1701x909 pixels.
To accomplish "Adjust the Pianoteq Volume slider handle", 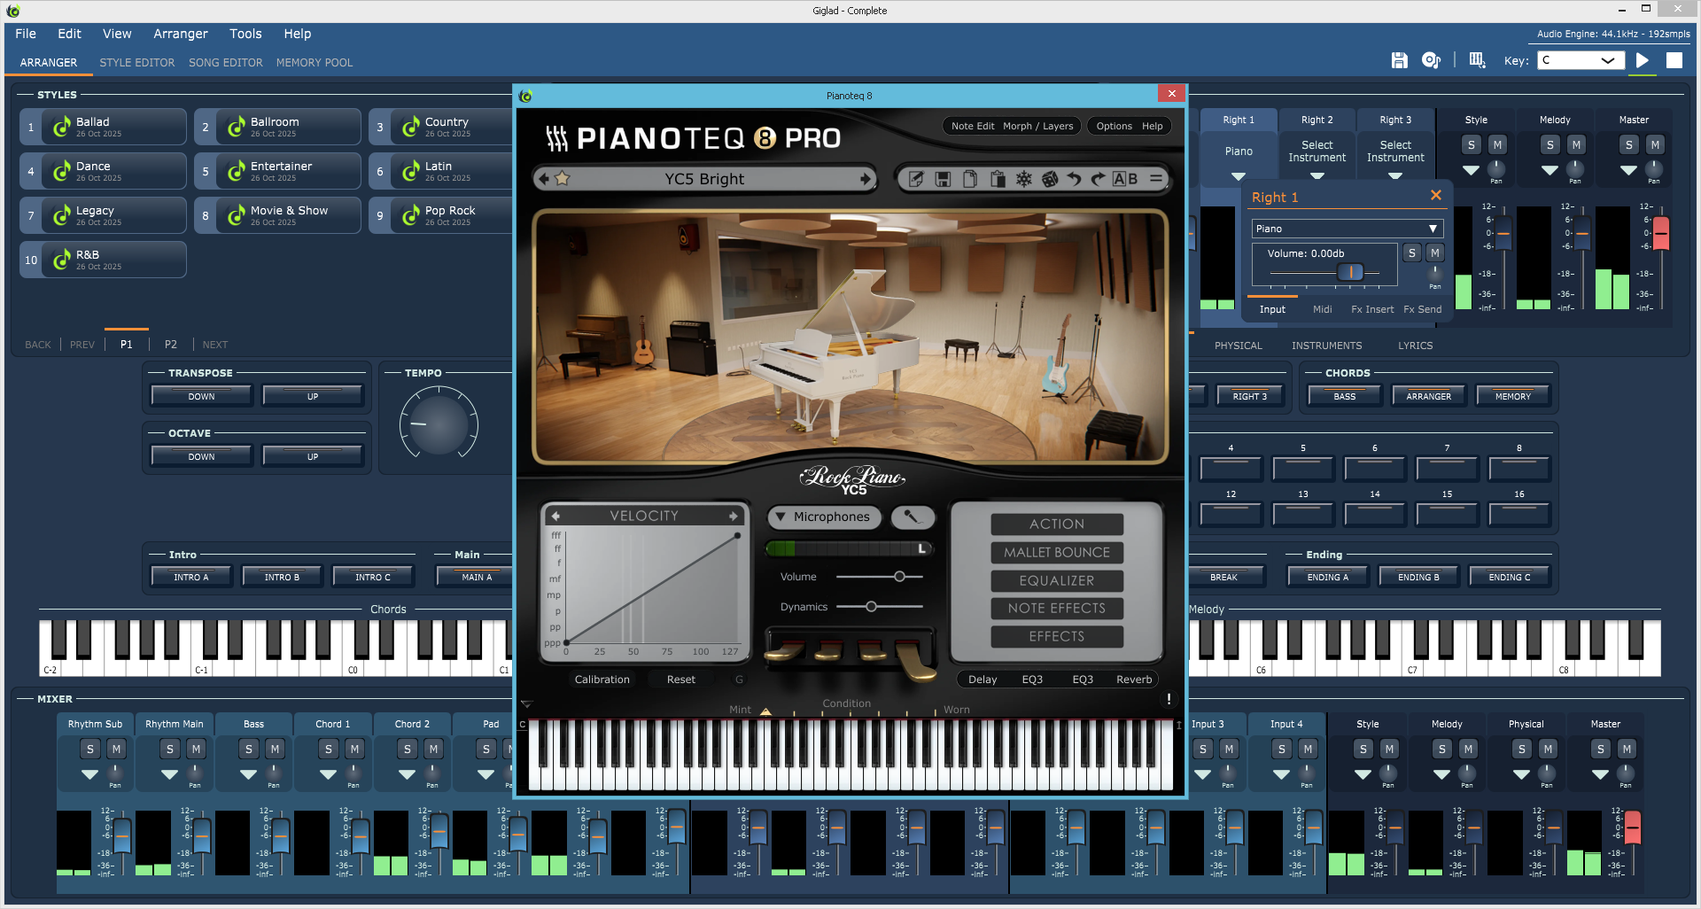I will (x=899, y=577).
